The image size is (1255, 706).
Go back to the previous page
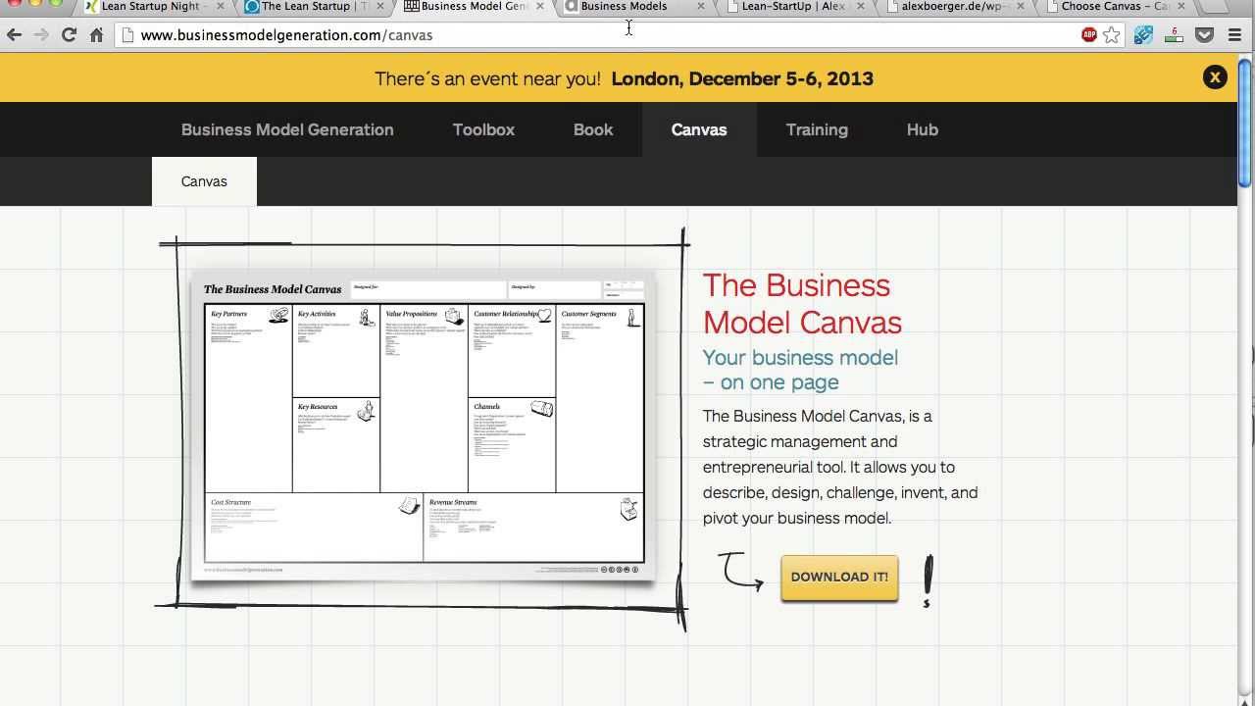[x=15, y=35]
